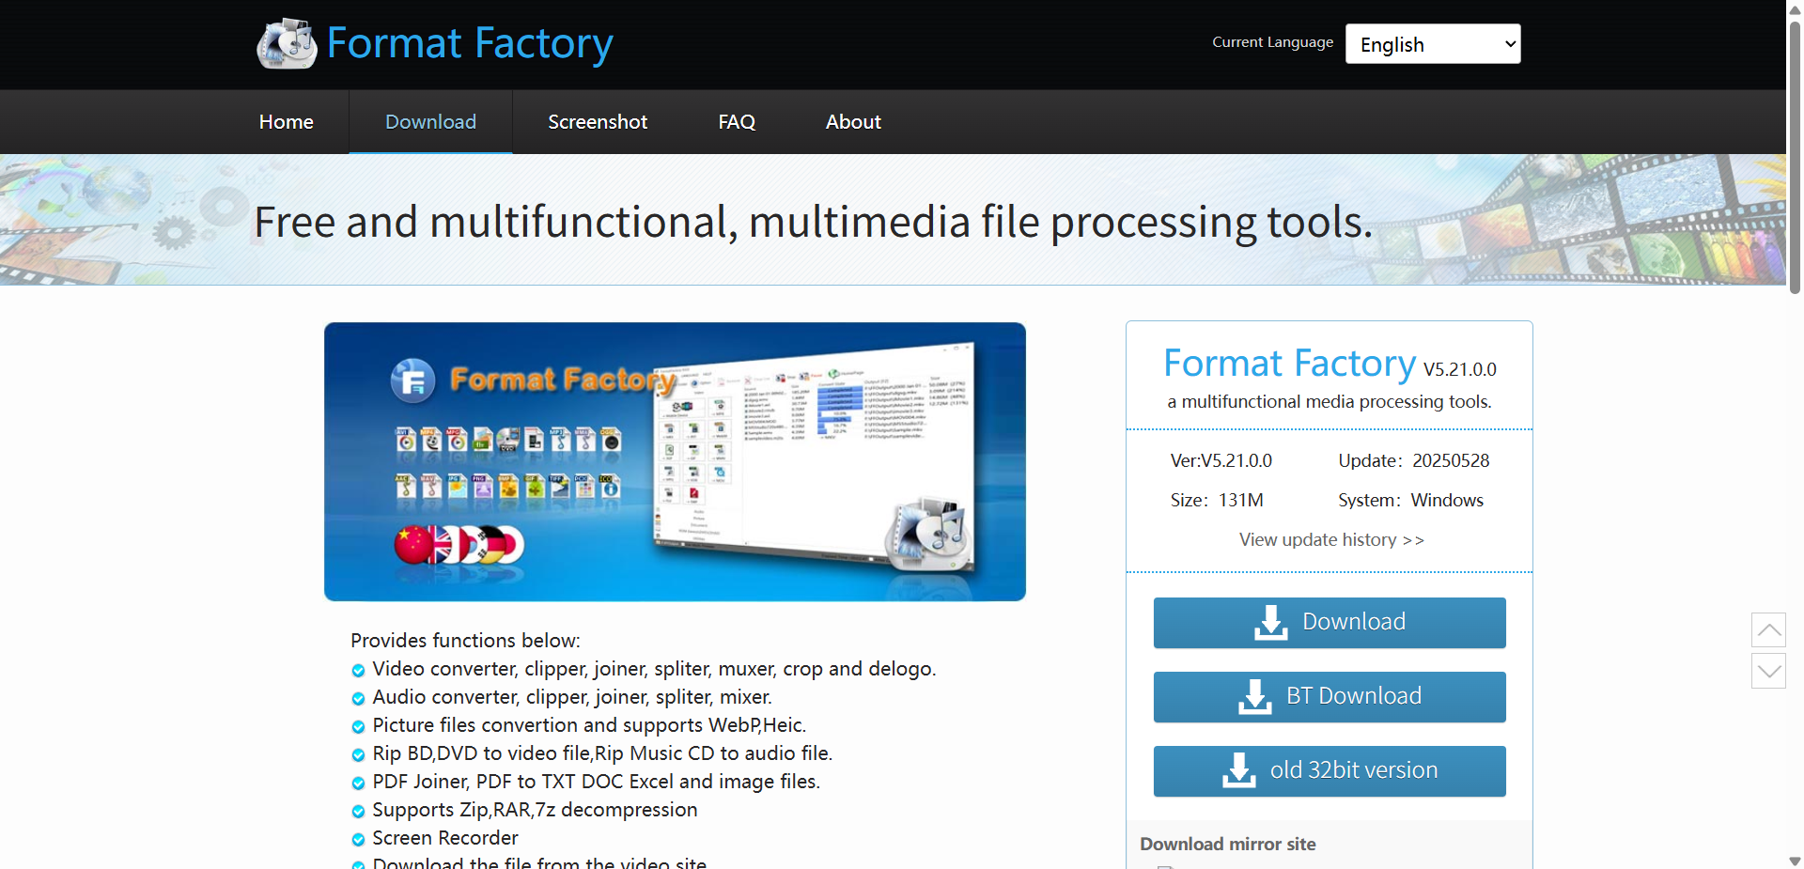The height and width of the screenshot is (869, 1804).
Task: Click the arrow icon on BT Download button
Action: tap(1255, 696)
